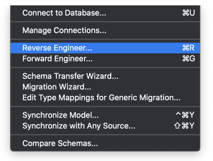
Task: Choose the wizard entry for transferring schemas
Action: pos(70,76)
